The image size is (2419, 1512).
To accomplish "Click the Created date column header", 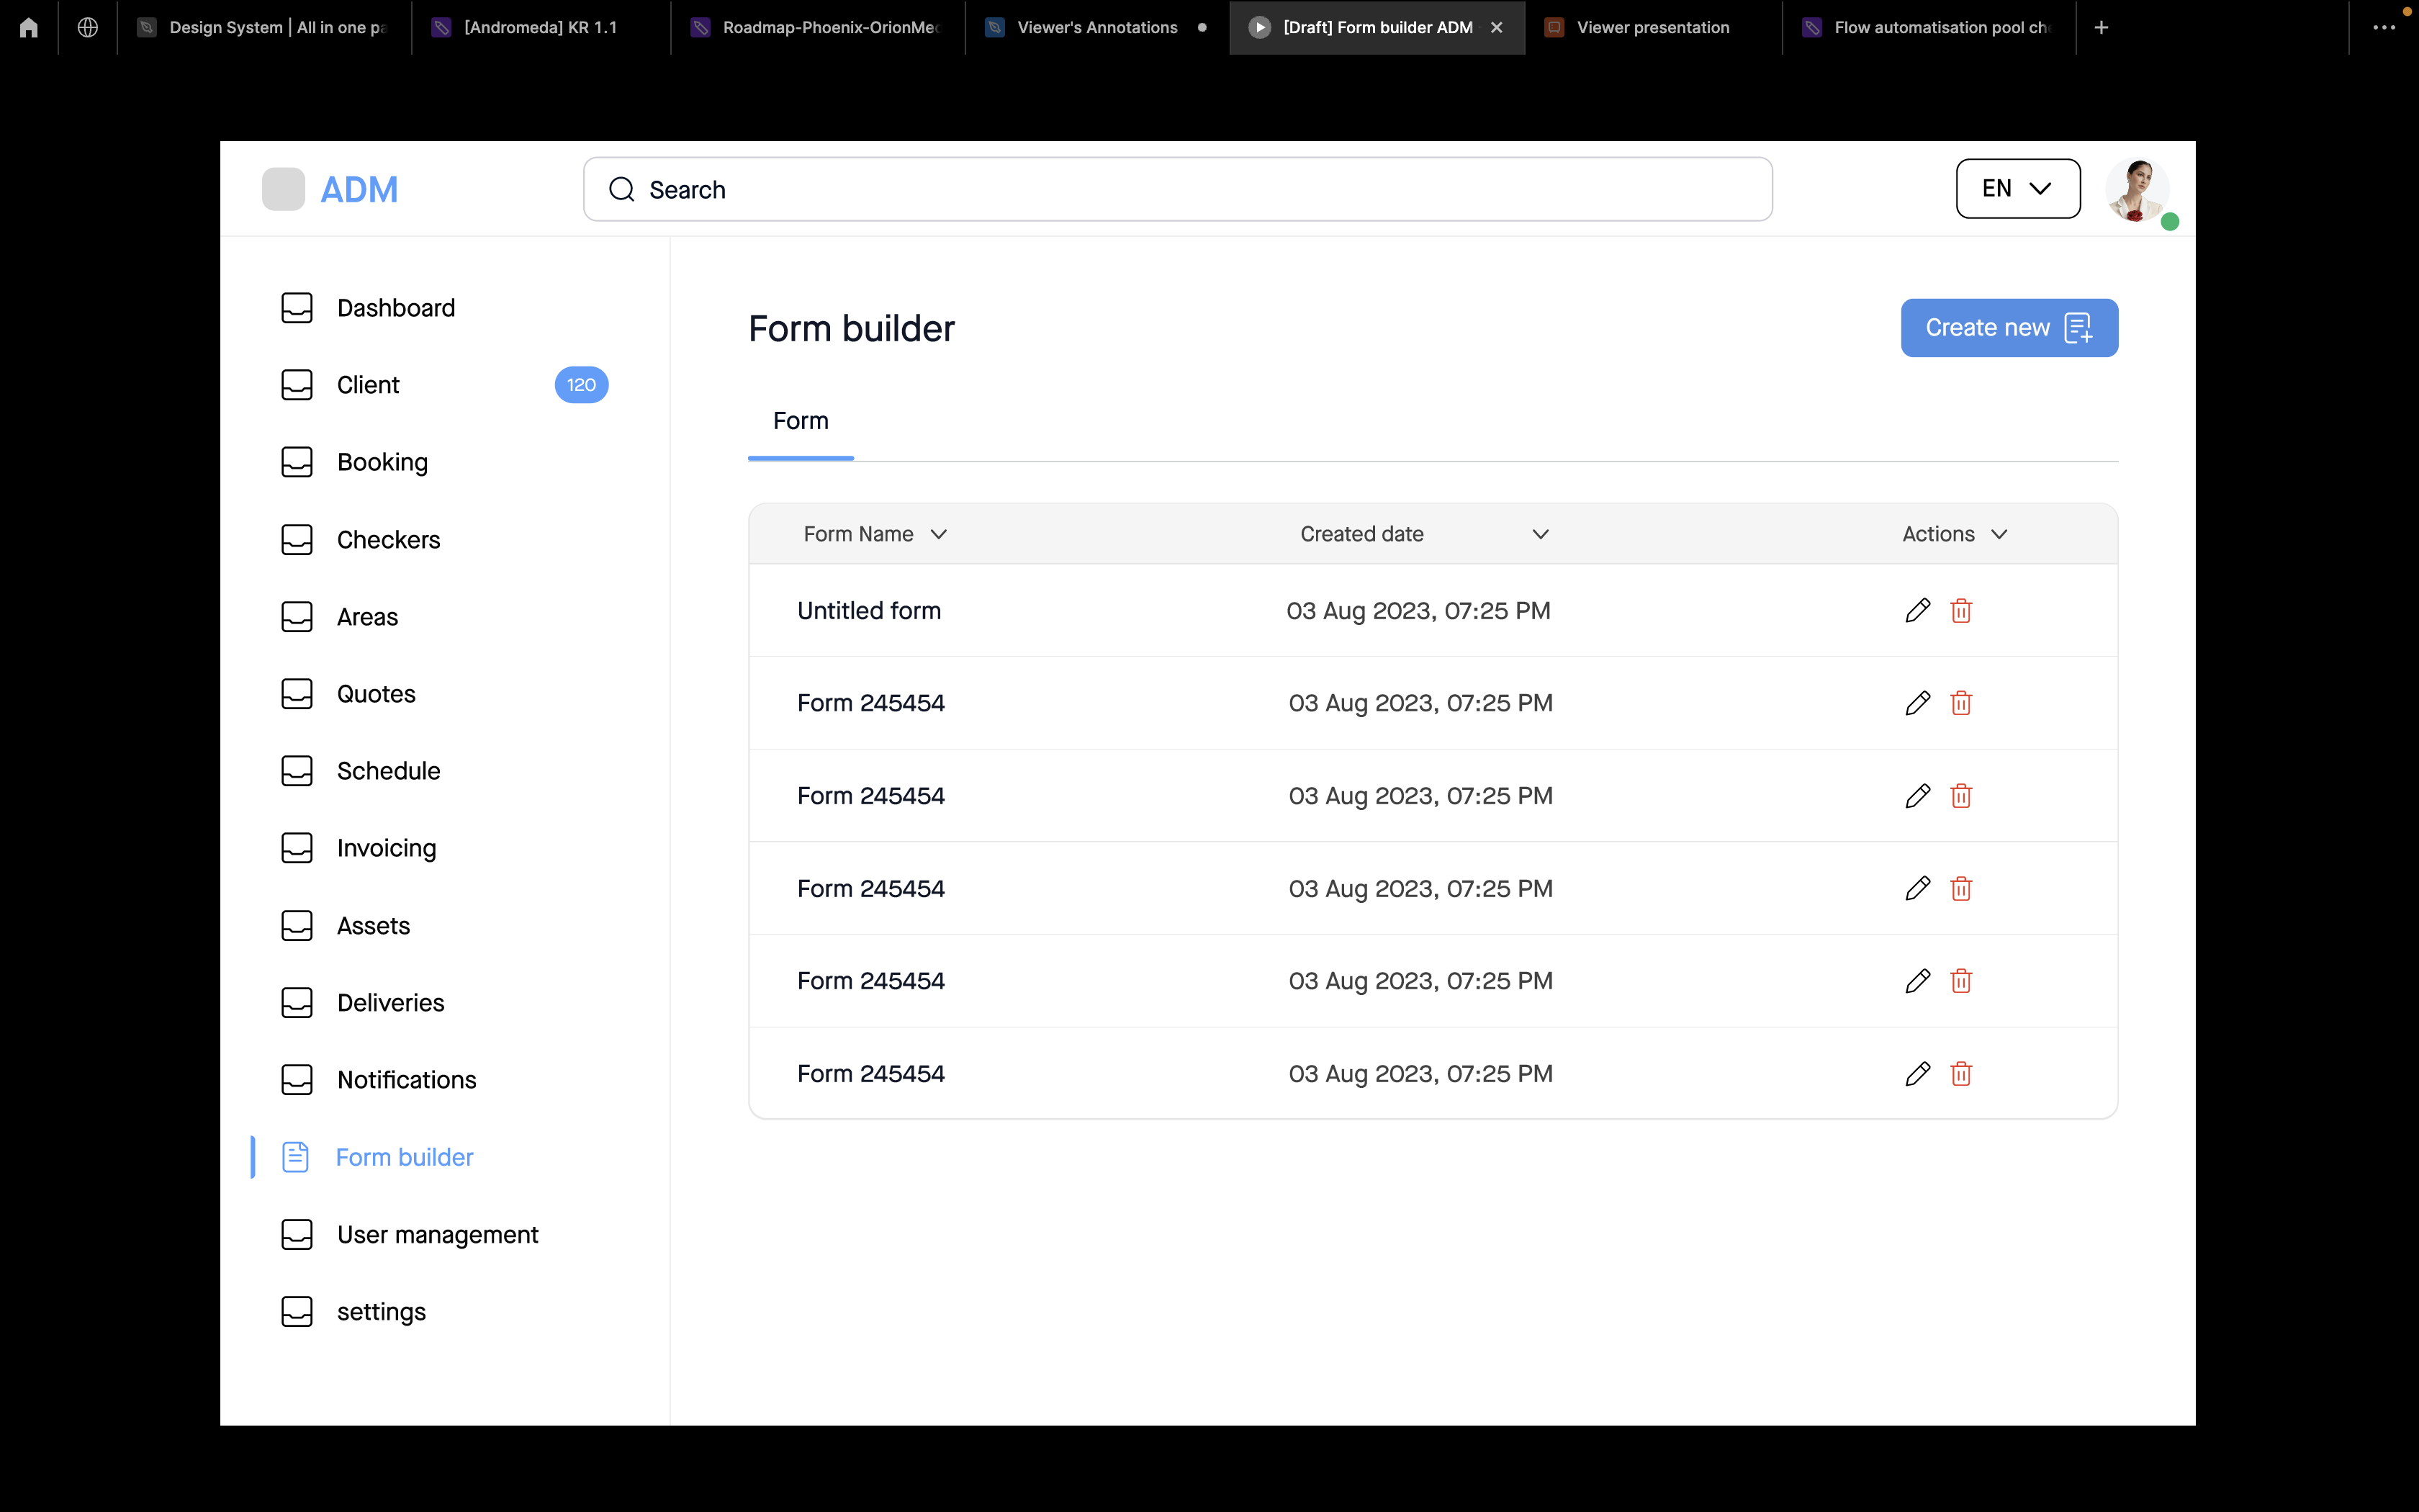I will (1361, 534).
